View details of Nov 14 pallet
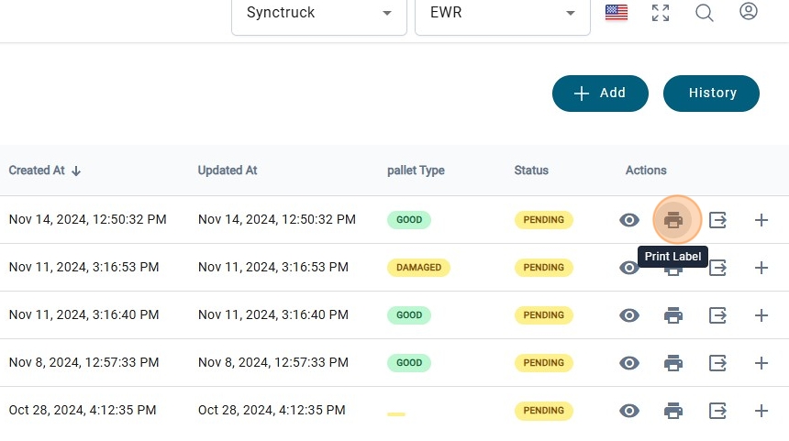This screenshot has width=789, height=441. click(629, 220)
